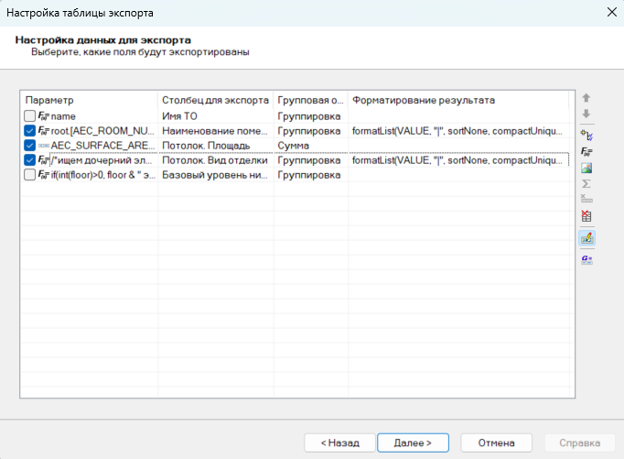Go back with the Назад button
This screenshot has height=459, width=624.
(339, 443)
